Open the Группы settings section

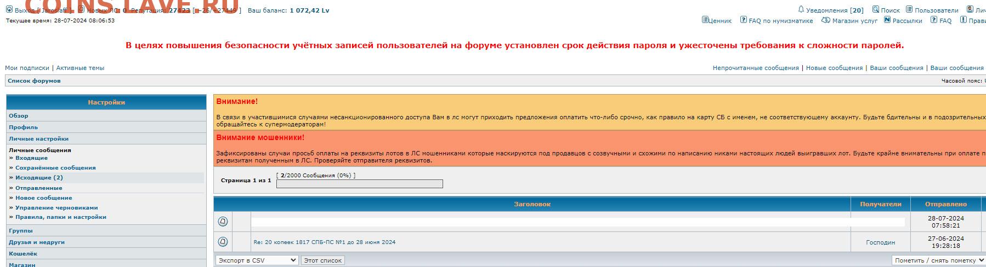[x=21, y=231]
